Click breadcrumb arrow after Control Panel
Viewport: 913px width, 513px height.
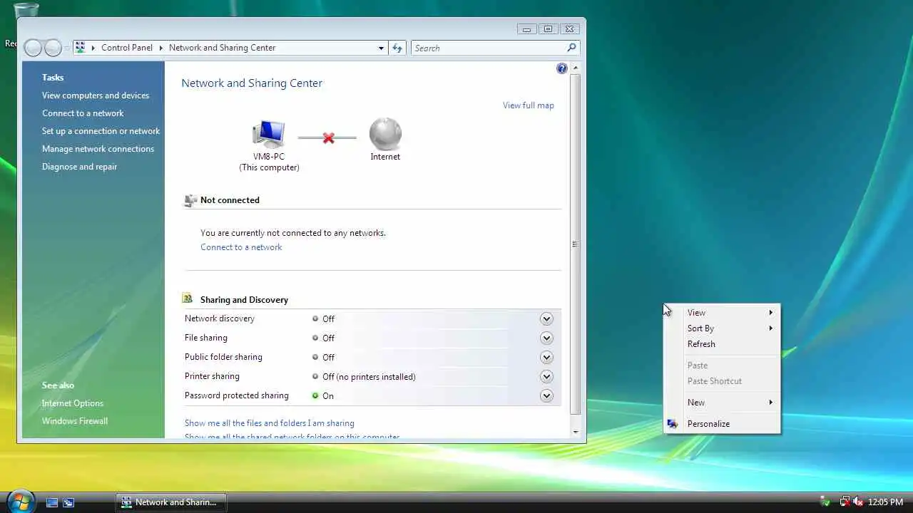(x=161, y=48)
